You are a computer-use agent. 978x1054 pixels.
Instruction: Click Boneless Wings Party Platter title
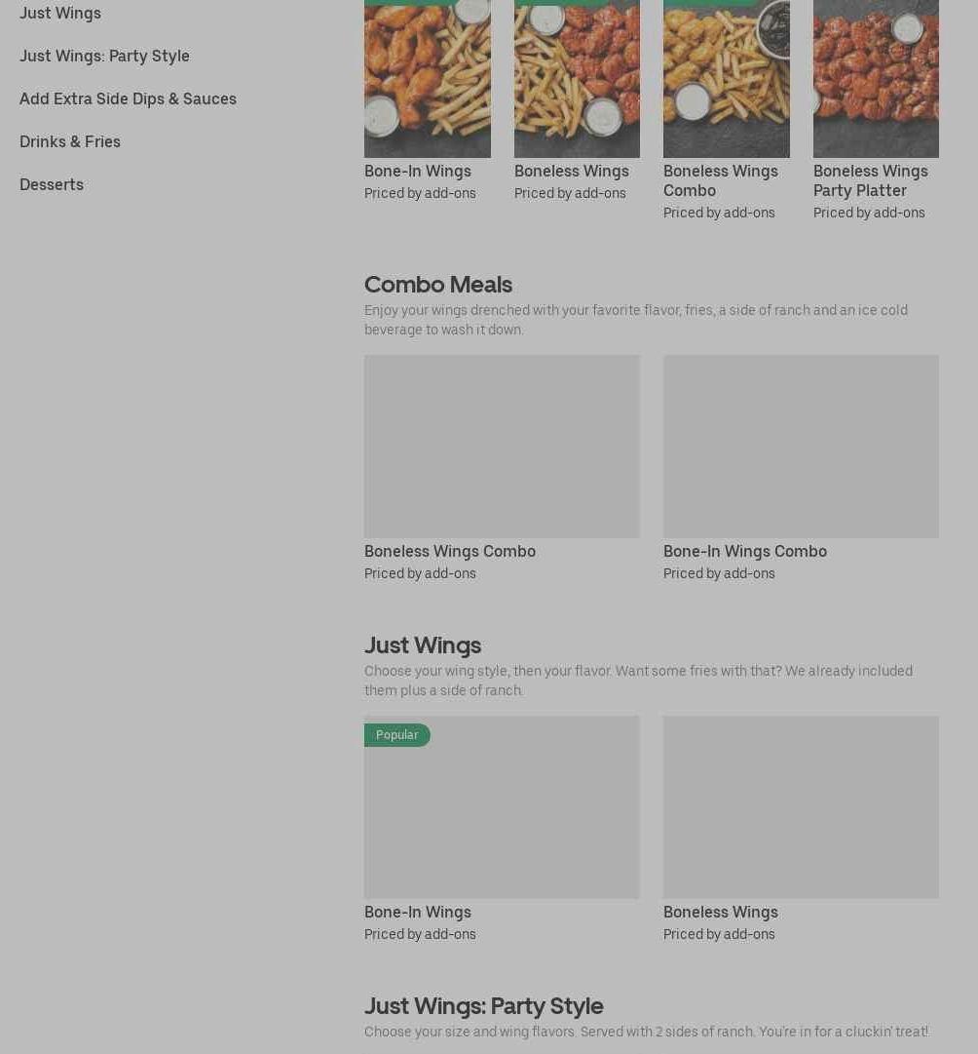coord(871,180)
